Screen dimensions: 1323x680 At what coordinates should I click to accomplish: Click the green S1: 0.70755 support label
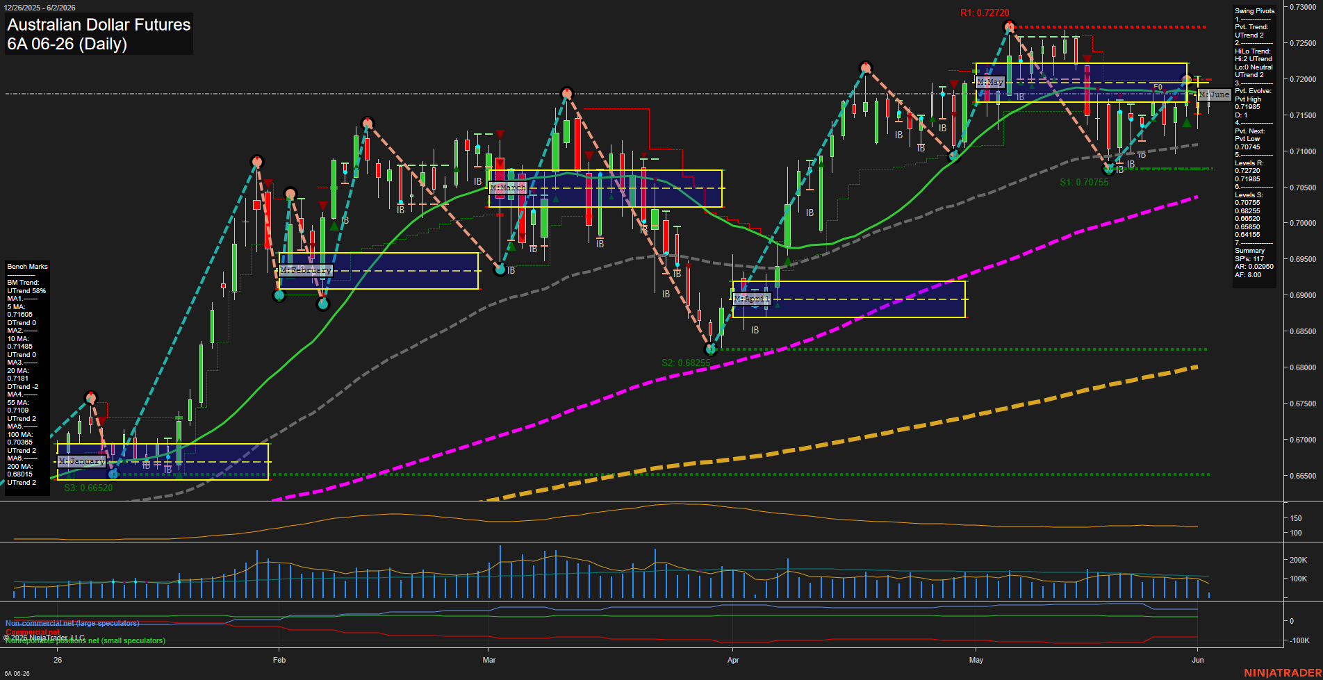tap(1084, 182)
